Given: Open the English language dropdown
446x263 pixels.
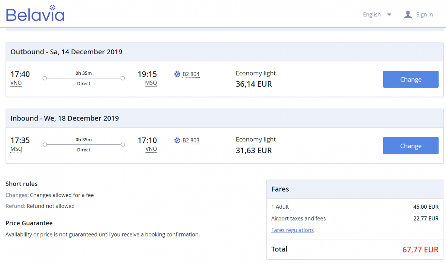Looking at the screenshot, I should (372, 15).
